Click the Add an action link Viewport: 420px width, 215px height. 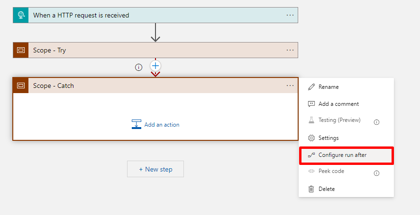(x=162, y=125)
